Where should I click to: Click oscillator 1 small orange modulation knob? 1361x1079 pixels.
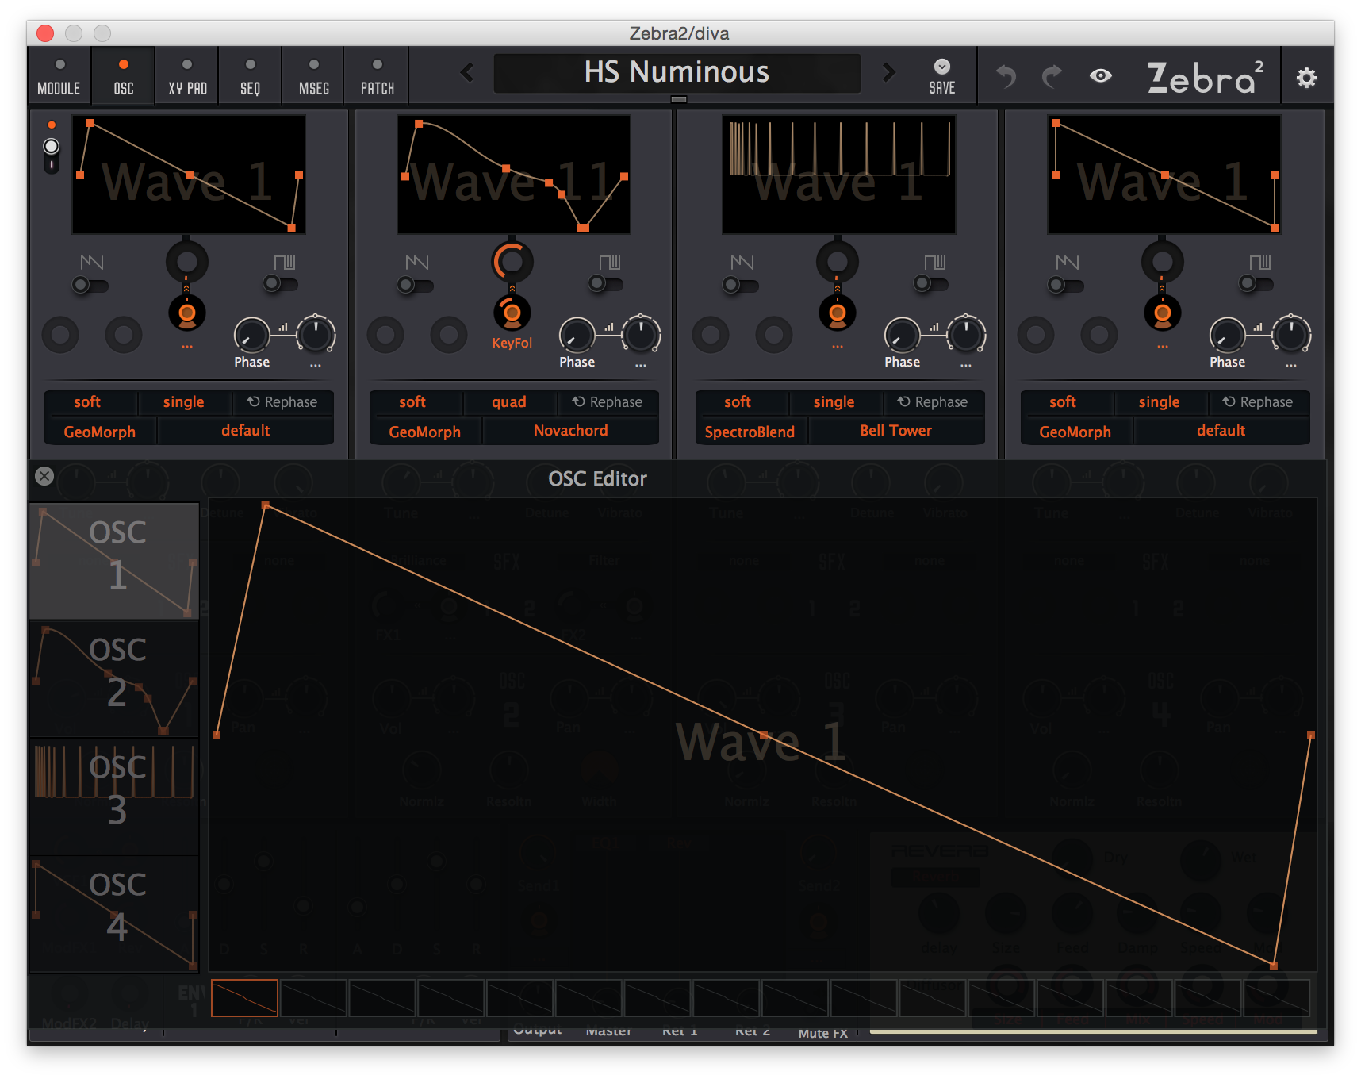pyautogui.click(x=187, y=313)
